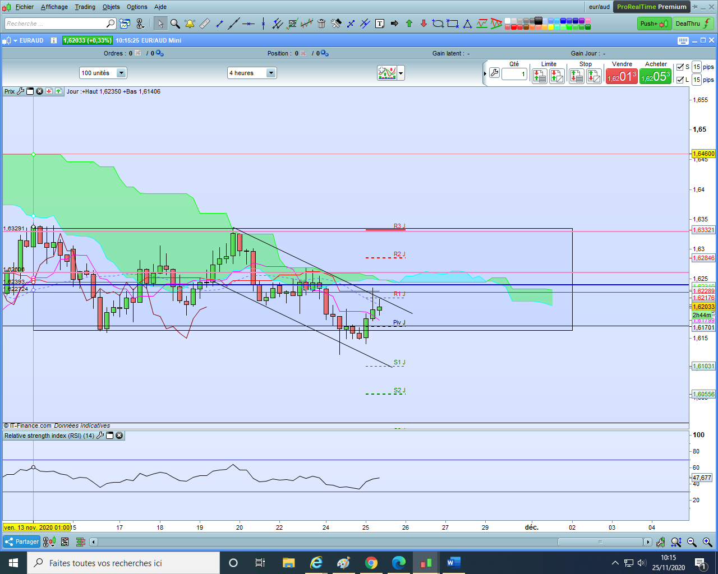Click the Qté quantity input field
This screenshot has width=718, height=574.
tap(514, 74)
